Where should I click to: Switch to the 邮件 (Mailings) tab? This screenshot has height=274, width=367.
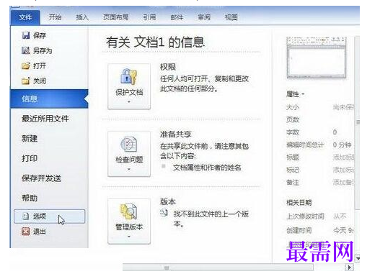tap(177, 17)
